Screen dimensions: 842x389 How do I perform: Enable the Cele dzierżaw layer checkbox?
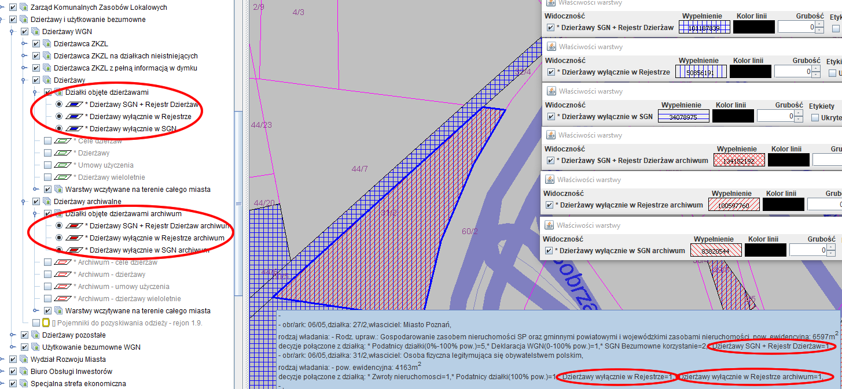tap(47, 141)
